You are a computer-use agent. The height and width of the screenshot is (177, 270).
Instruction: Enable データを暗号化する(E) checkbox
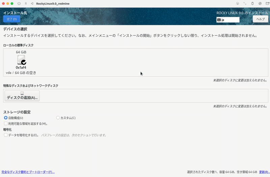click(6, 135)
